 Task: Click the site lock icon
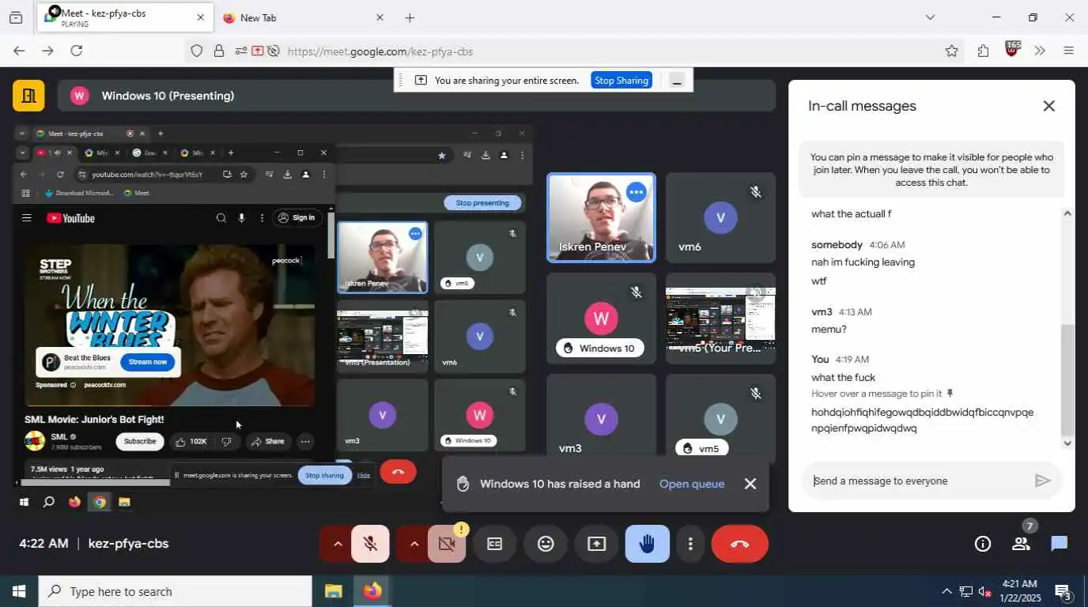click(219, 51)
